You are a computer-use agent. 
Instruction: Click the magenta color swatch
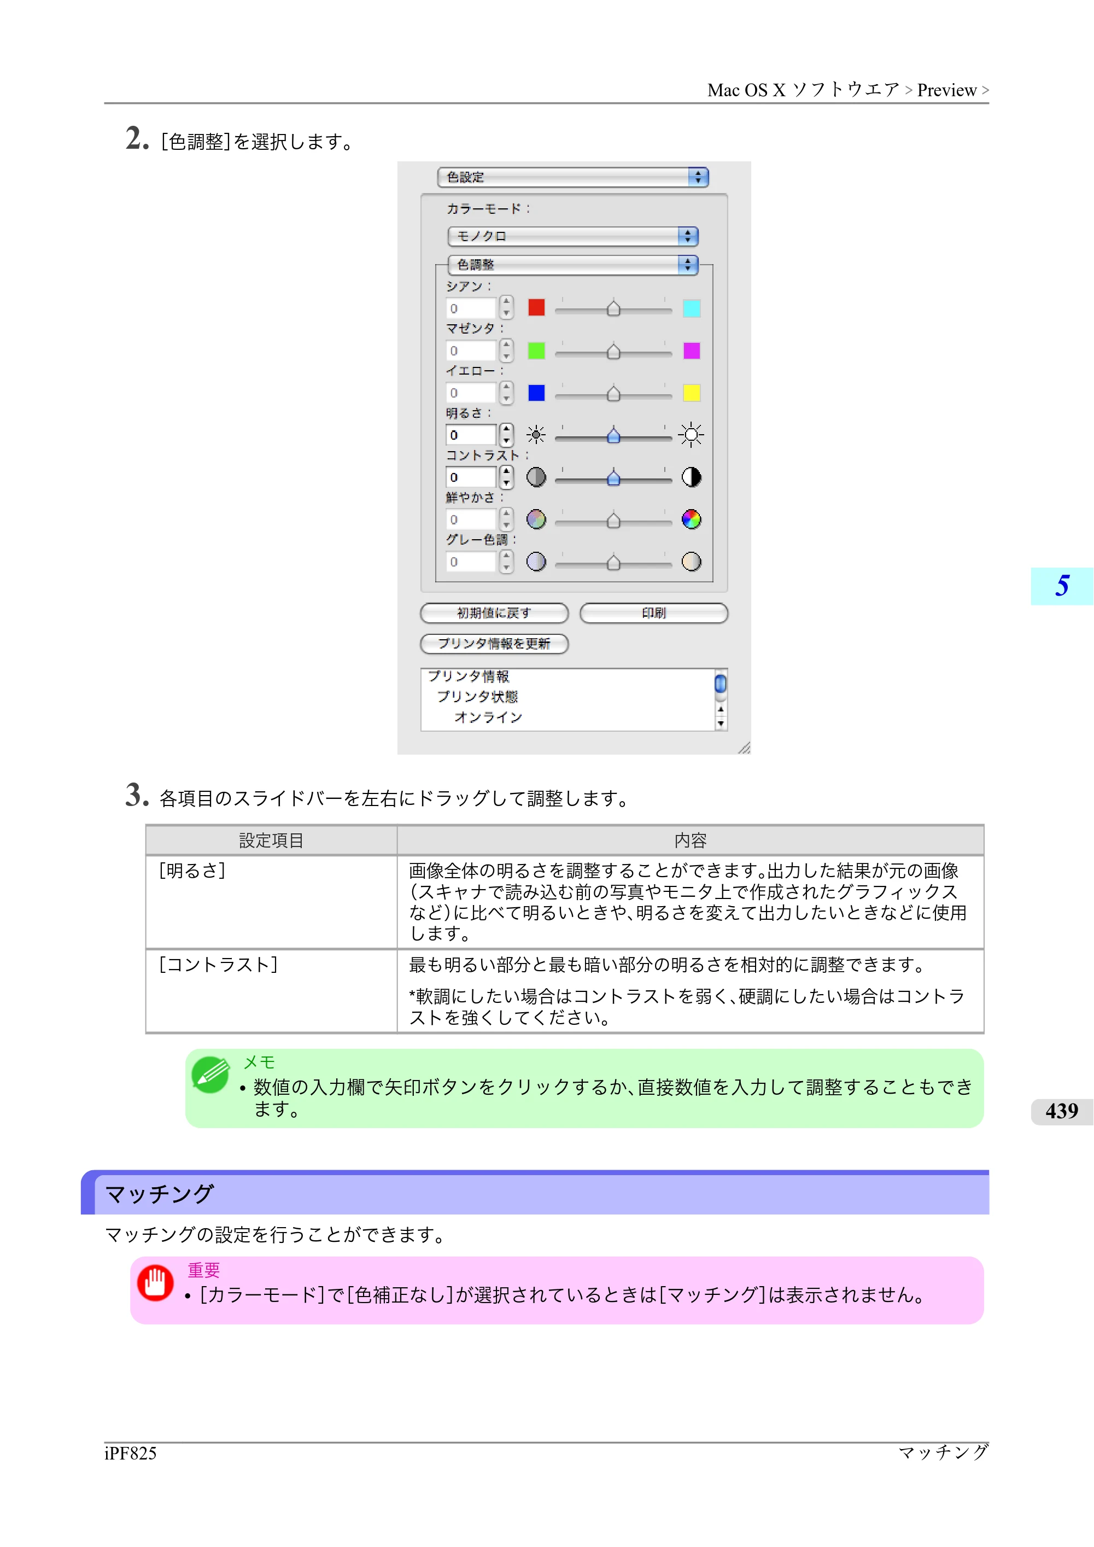[692, 351]
